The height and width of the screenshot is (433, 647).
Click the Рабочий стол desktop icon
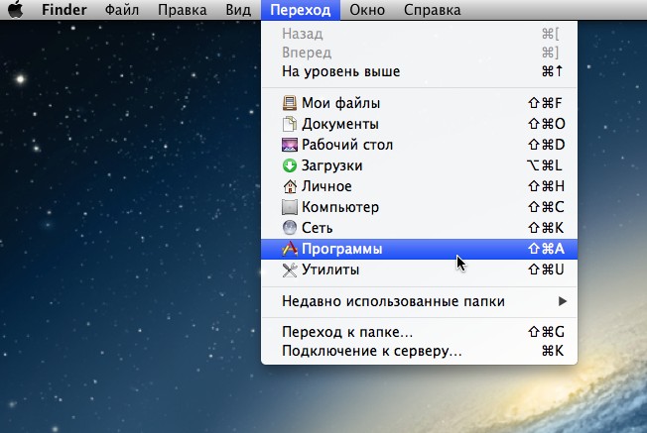pyautogui.click(x=289, y=145)
